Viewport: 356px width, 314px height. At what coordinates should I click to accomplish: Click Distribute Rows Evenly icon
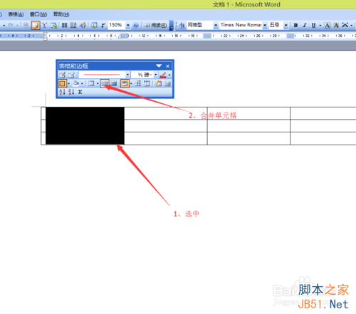pos(138,83)
